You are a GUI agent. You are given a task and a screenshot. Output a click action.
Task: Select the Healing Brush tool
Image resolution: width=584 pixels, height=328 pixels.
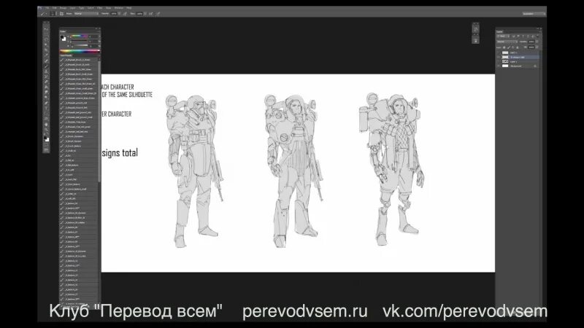coord(46,60)
